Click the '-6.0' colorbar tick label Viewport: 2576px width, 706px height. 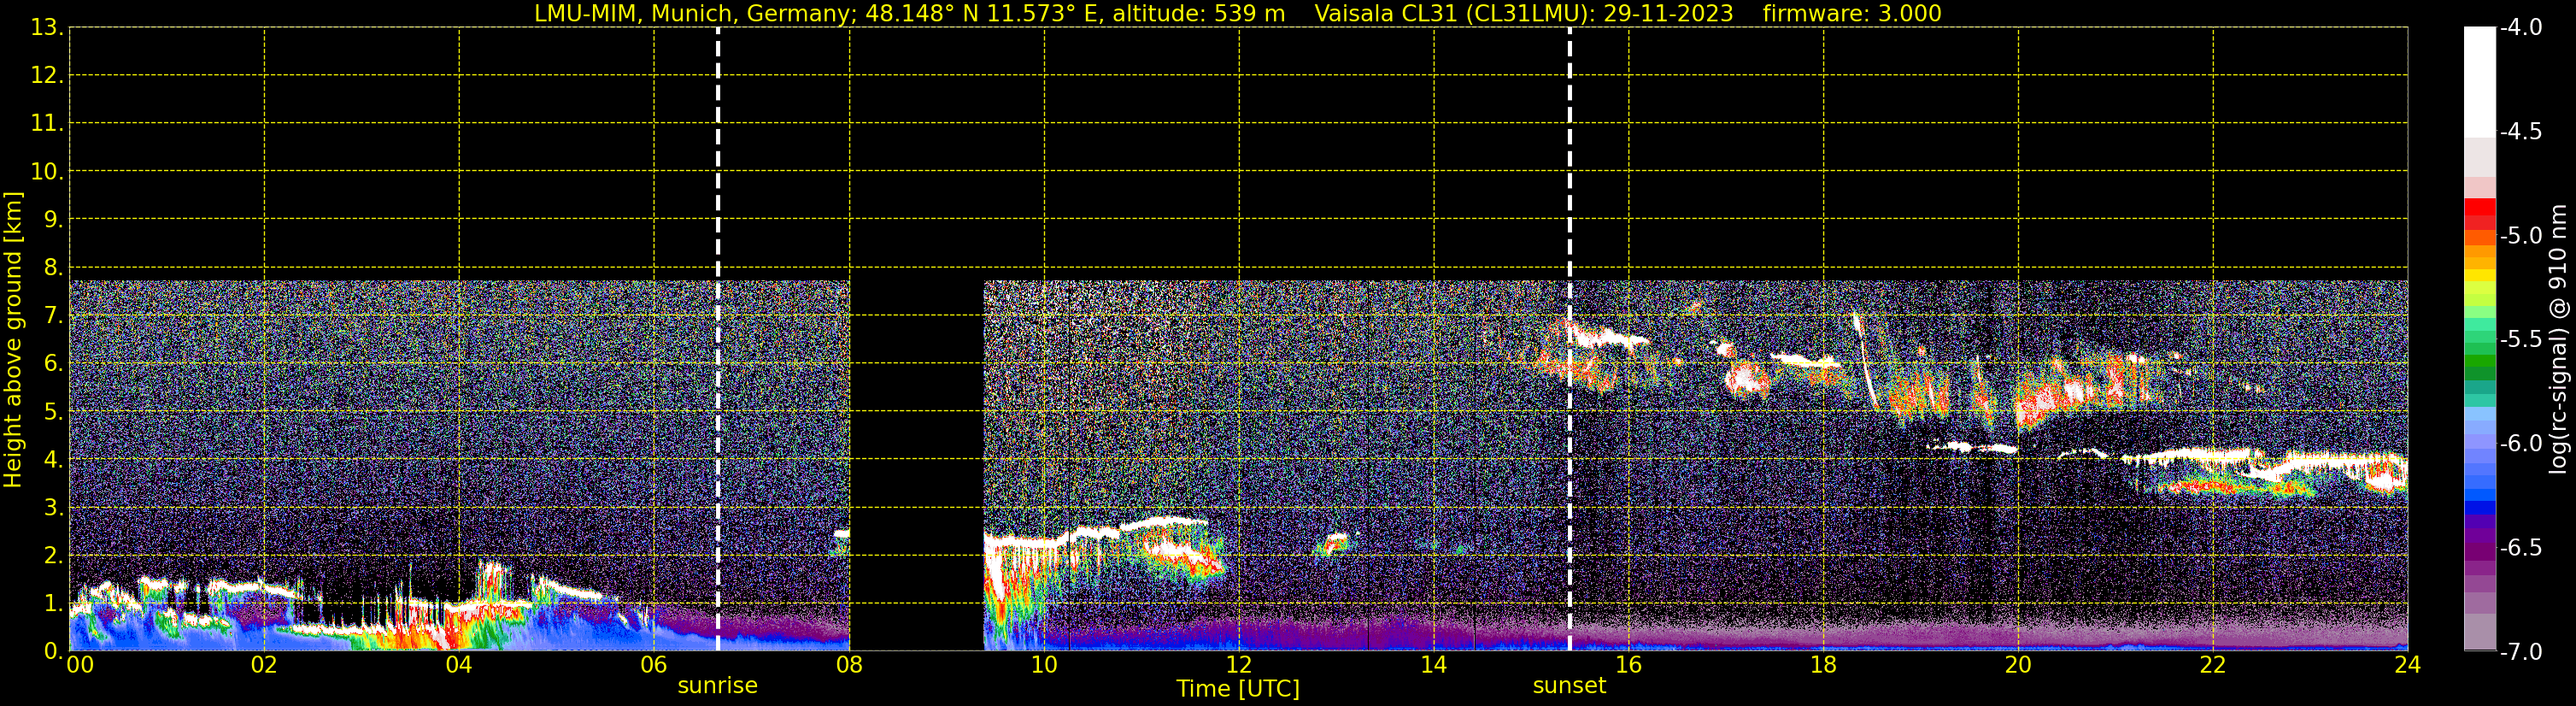[x=2520, y=443]
